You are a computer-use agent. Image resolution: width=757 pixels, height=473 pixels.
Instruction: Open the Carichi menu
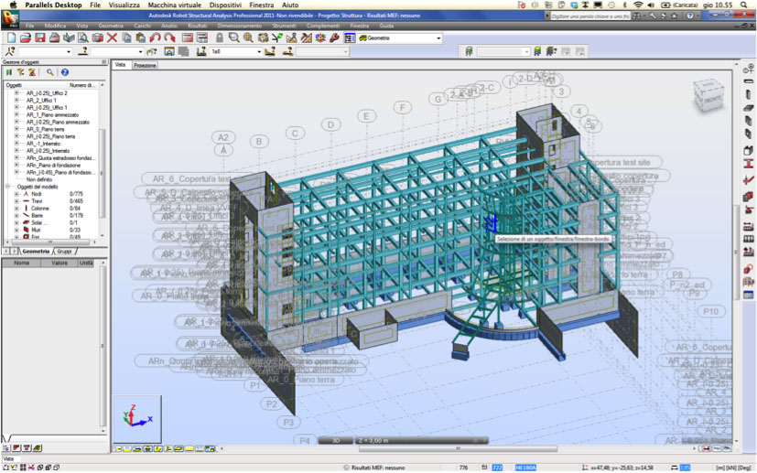[x=142, y=26]
